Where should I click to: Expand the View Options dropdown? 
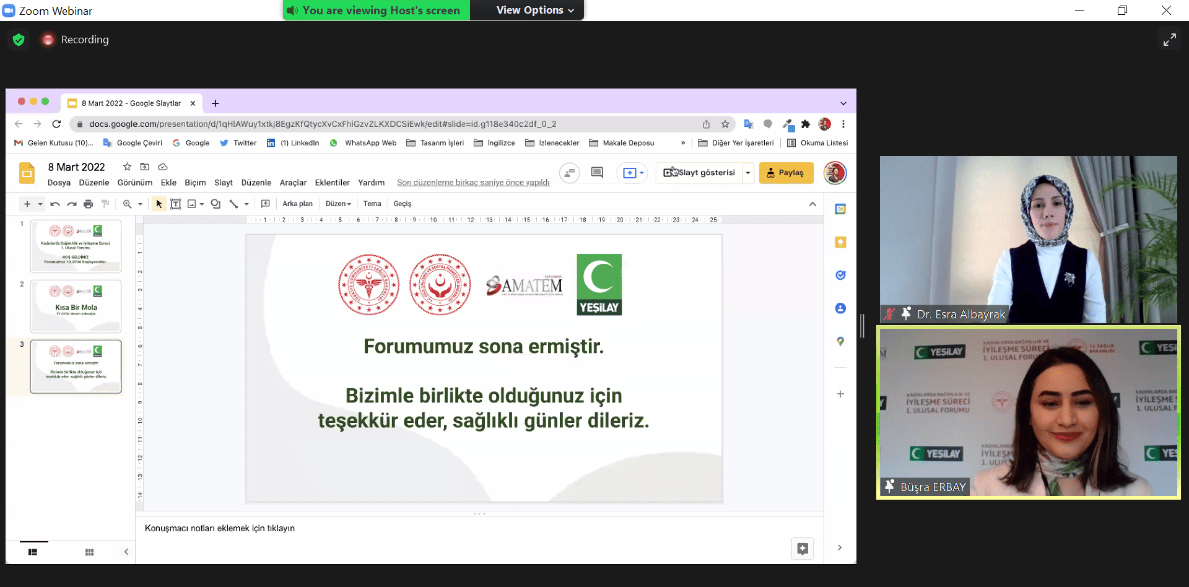point(535,10)
